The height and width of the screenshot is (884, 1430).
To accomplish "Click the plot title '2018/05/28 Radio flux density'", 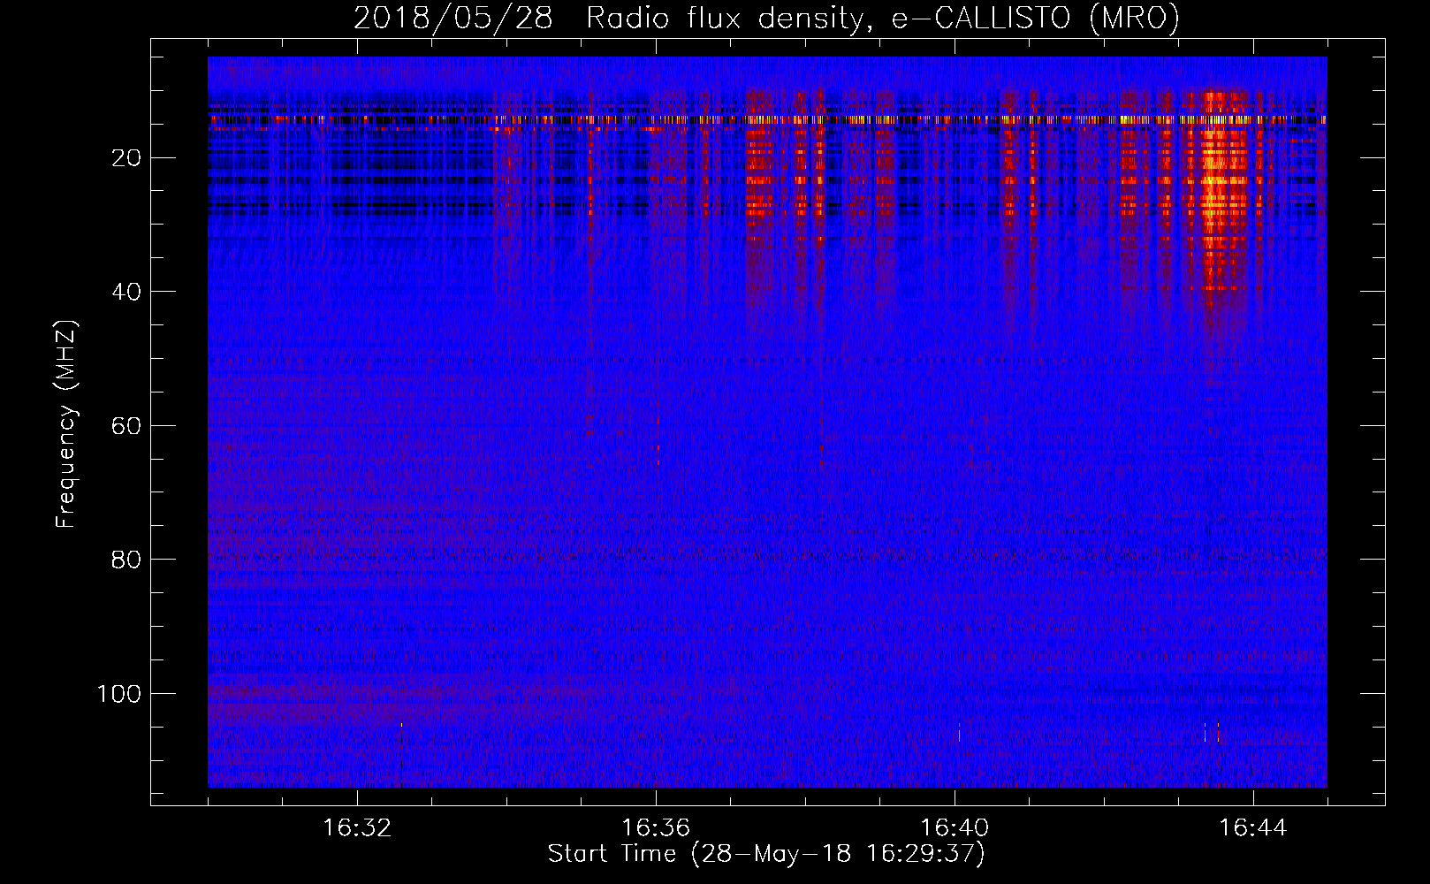I will [766, 18].
